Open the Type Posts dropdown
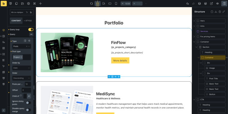Screen dimensions: 228x114 [x=22, y=46]
